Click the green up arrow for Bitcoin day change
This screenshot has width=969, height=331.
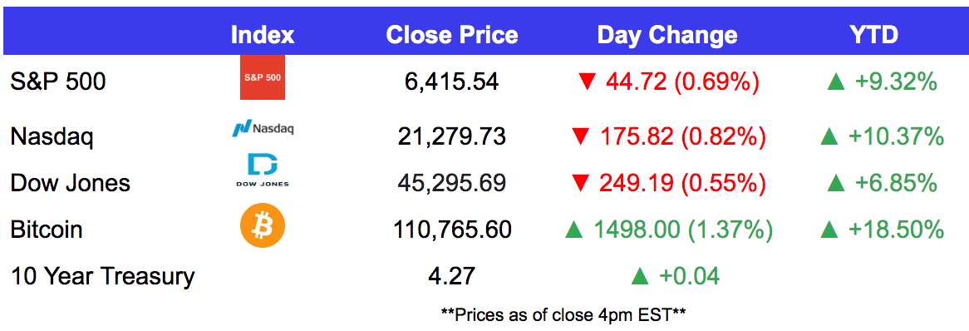(x=573, y=230)
